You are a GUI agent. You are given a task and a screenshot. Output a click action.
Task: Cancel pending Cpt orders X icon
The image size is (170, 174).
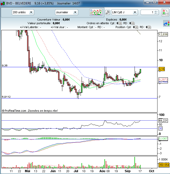pyautogui.click(x=120, y=23)
